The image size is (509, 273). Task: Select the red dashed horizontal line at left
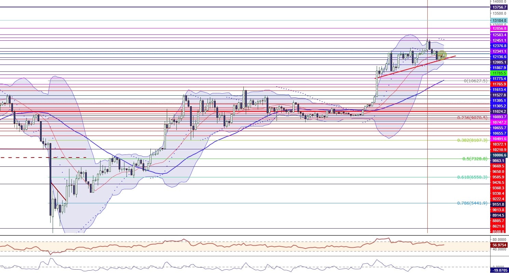[43, 157]
